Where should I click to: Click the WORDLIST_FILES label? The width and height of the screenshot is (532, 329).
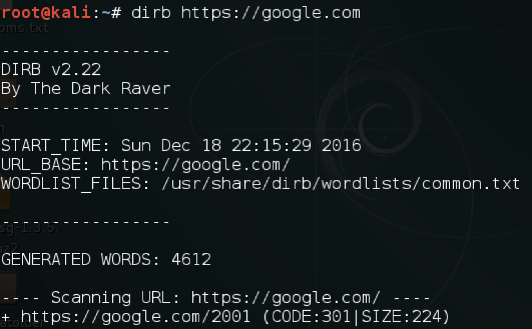point(75,184)
